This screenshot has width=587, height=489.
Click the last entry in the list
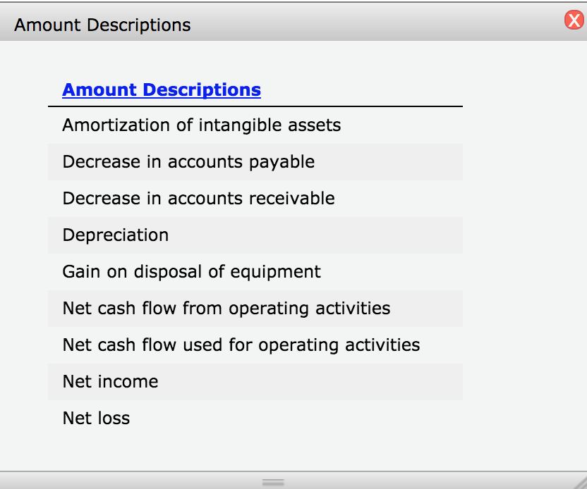coord(96,418)
